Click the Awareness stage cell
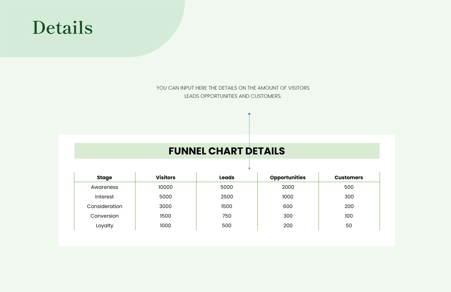 [x=105, y=187]
